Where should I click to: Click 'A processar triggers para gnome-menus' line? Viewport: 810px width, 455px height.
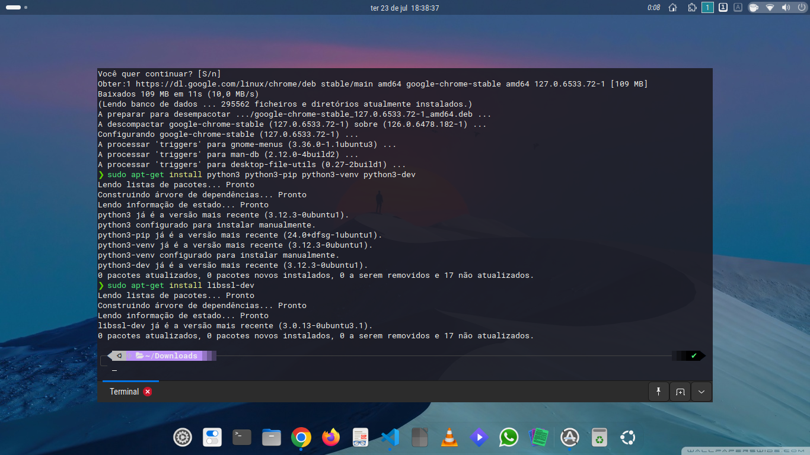[x=247, y=145]
